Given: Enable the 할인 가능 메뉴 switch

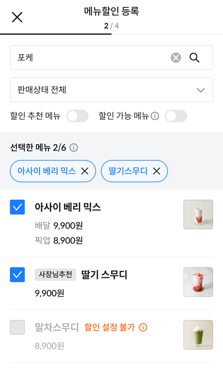Looking at the screenshot, I should [176, 116].
